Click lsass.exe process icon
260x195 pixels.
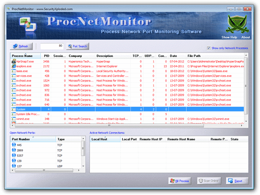pyautogui.click(x=14, y=71)
